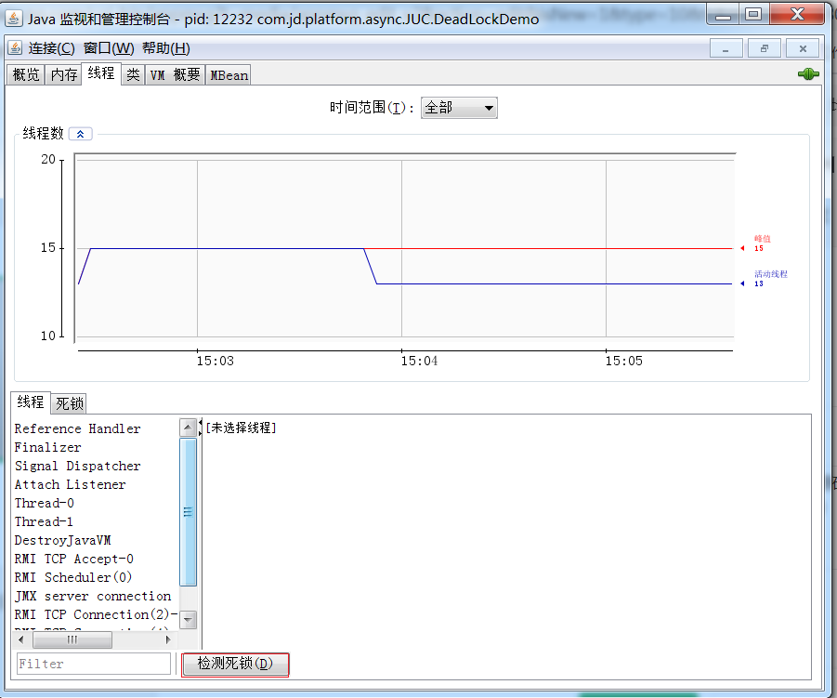Switch to the VM 概要 tab
Image resolution: width=837 pixels, height=698 pixels.
pyautogui.click(x=175, y=74)
